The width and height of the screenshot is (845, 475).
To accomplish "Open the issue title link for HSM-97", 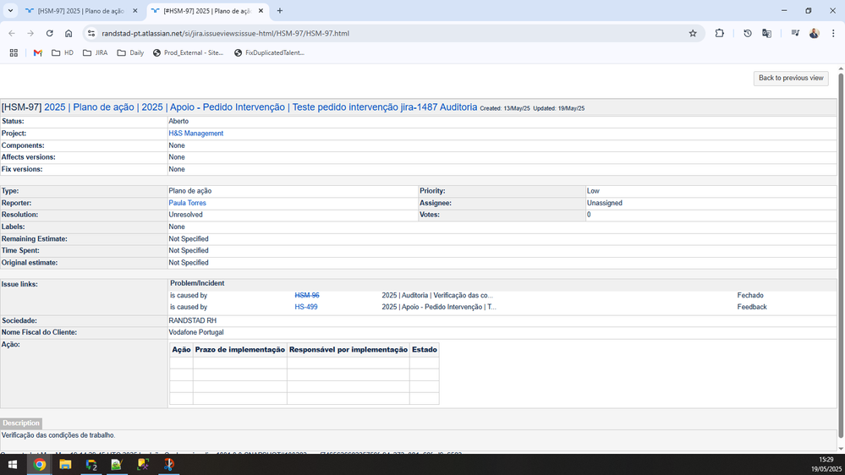I will (261, 107).
